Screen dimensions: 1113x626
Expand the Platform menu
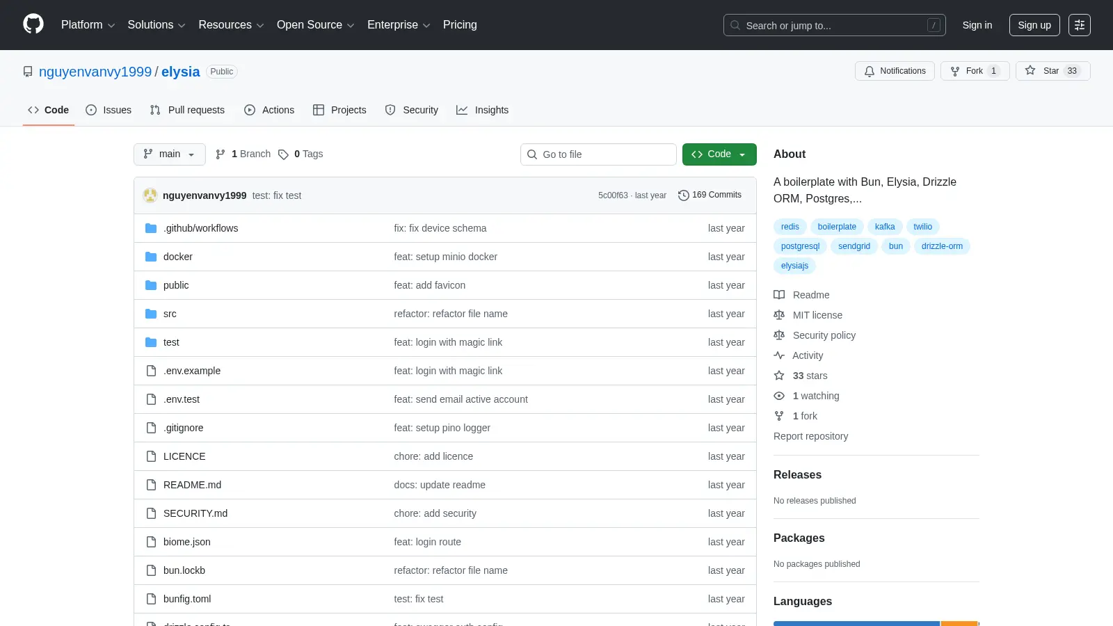(88, 25)
